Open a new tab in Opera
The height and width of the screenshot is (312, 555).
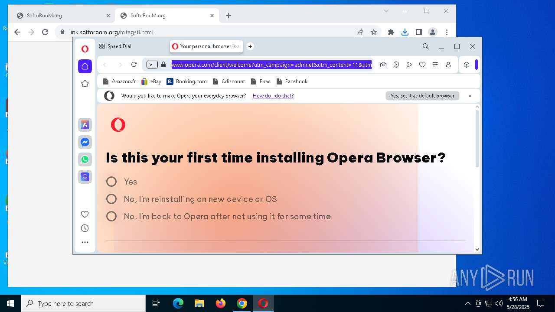pos(250,46)
